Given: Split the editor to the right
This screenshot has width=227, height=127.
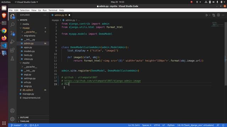Looking at the screenshot, I should click(x=218, y=15).
